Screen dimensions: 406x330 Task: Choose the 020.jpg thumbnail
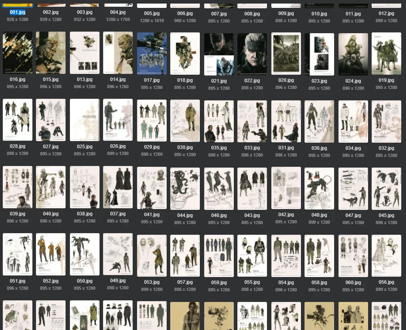[x=286, y=54]
